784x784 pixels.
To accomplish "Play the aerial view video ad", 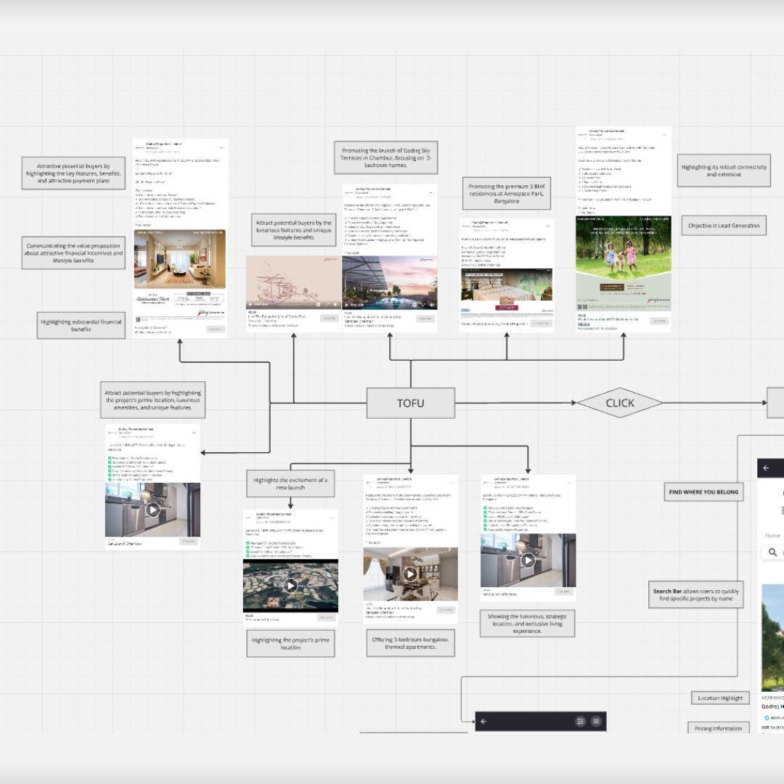I will click(x=290, y=585).
